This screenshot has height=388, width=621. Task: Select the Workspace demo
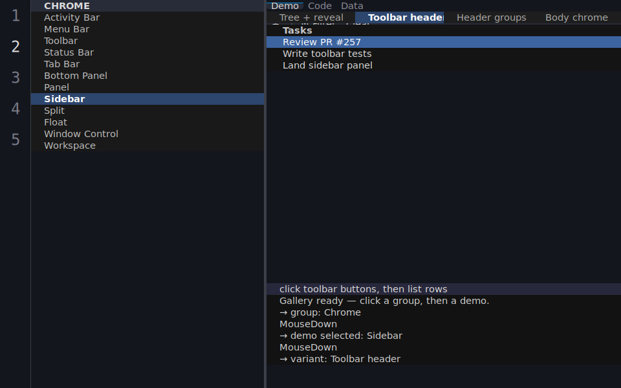pyautogui.click(x=147, y=145)
